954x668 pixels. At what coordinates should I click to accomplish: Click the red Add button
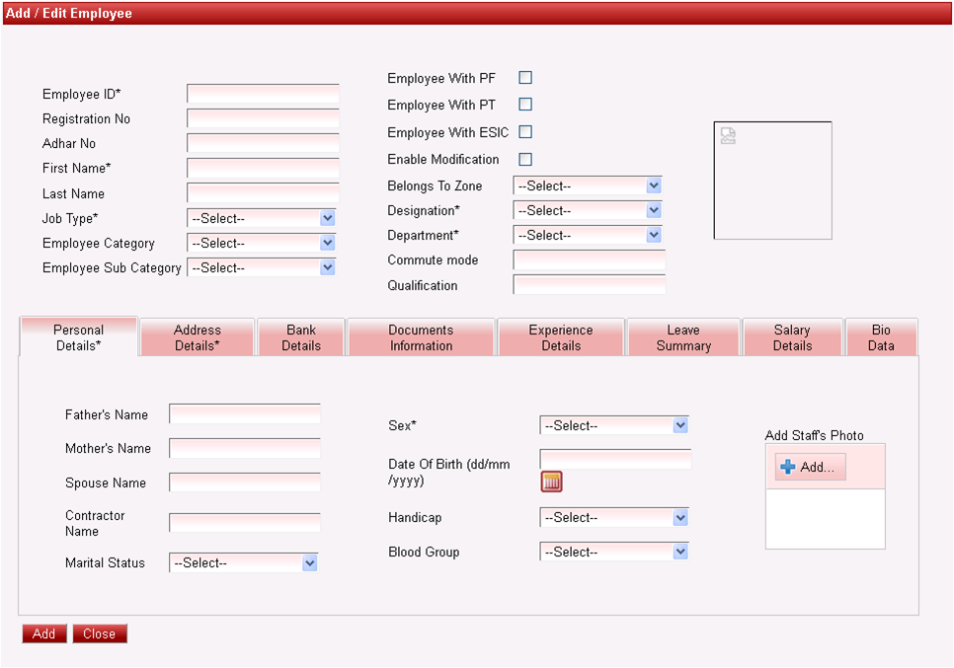[44, 633]
